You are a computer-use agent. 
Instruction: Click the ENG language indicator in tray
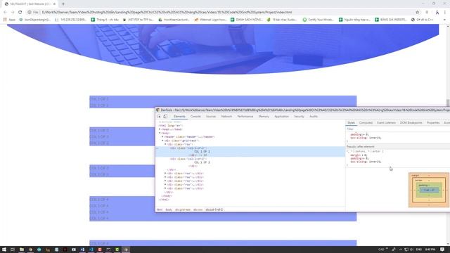click(x=419, y=249)
